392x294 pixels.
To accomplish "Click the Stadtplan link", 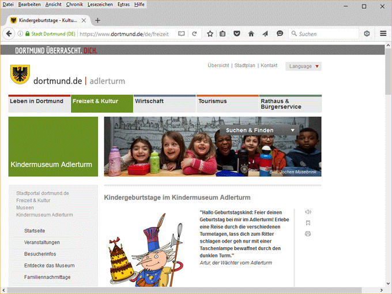I will click(x=245, y=65).
